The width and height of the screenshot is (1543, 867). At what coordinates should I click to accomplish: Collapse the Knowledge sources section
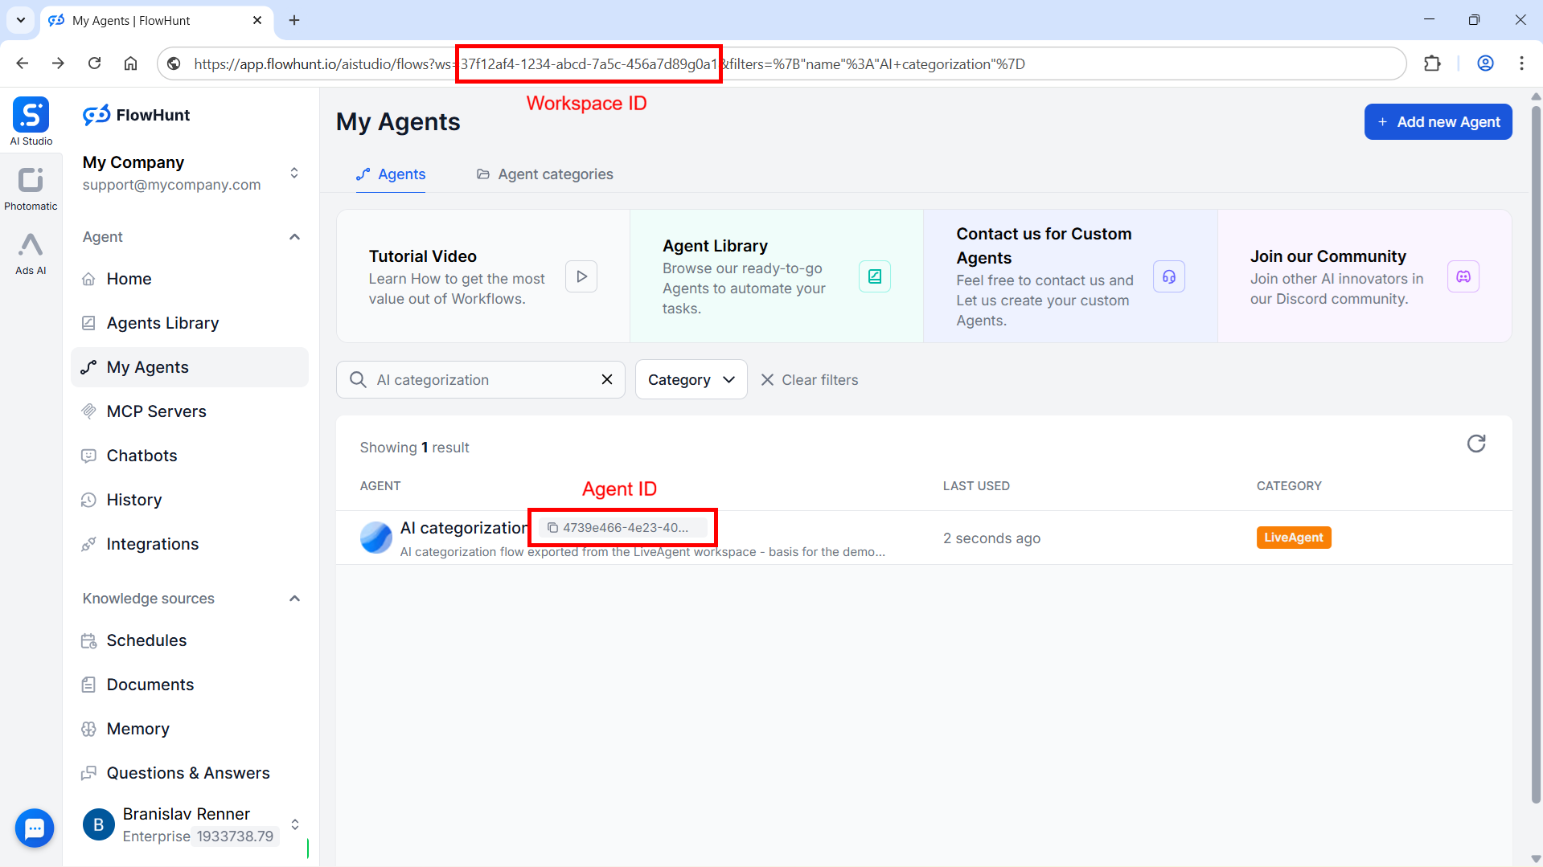(x=294, y=599)
